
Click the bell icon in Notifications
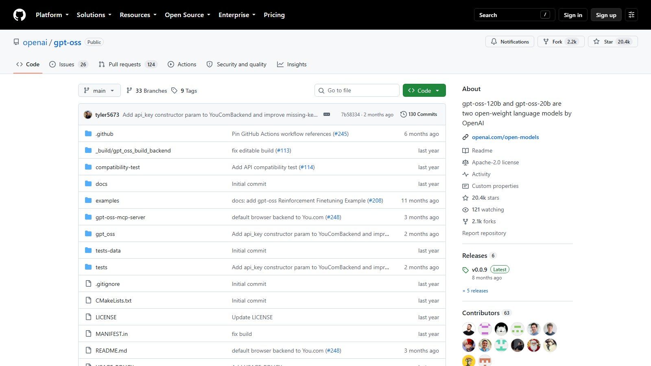point(494,41)
